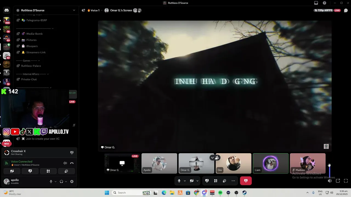Collapse participant tiles with chevron button

[x=212, y=158]
